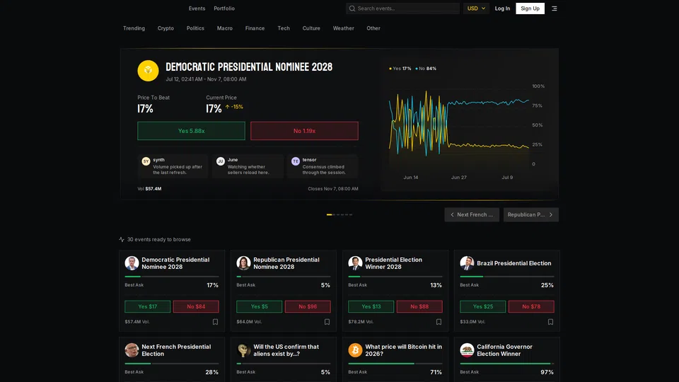This screenshot has width=679, height=382.
Task: Bookmark the Brazil Presidential Election card
Action: point(550,322)
